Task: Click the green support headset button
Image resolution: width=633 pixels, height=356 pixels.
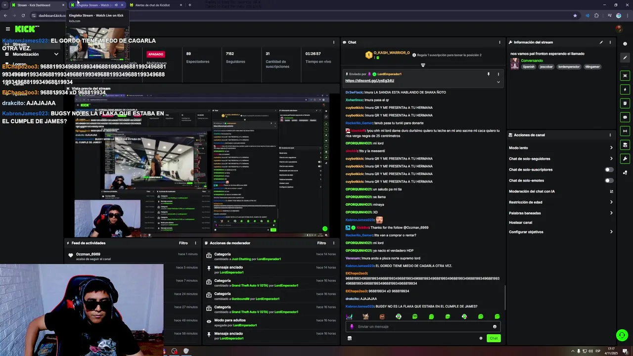Action: point(622,335)
